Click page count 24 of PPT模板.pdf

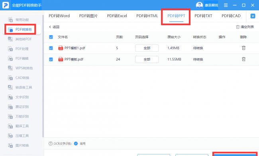point(118,59)
